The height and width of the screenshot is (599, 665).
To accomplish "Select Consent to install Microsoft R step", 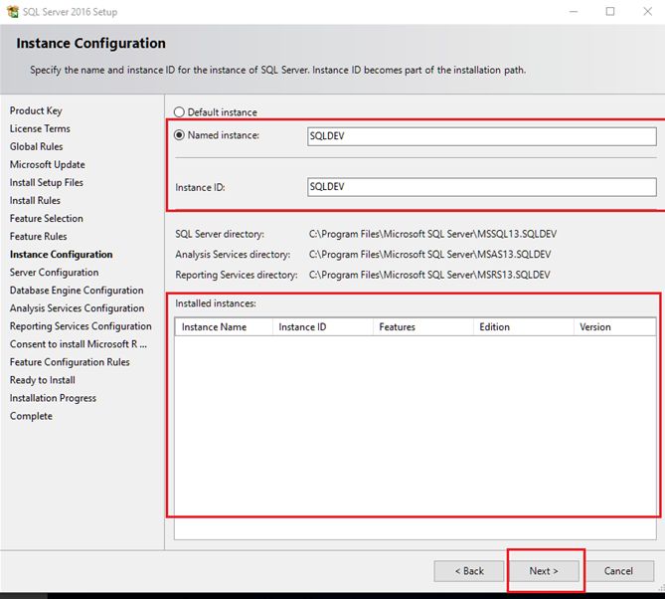I will point(79,344).
